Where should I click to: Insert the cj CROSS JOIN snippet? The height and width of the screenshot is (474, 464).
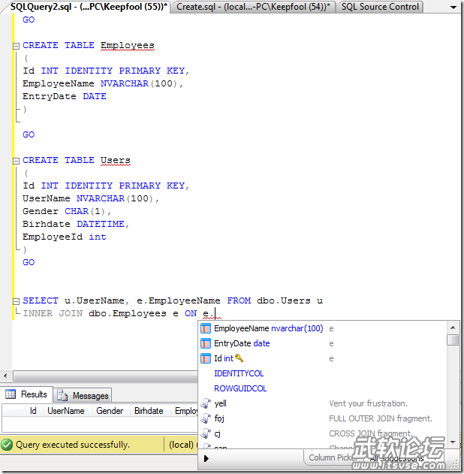click(x=218, y=433)
